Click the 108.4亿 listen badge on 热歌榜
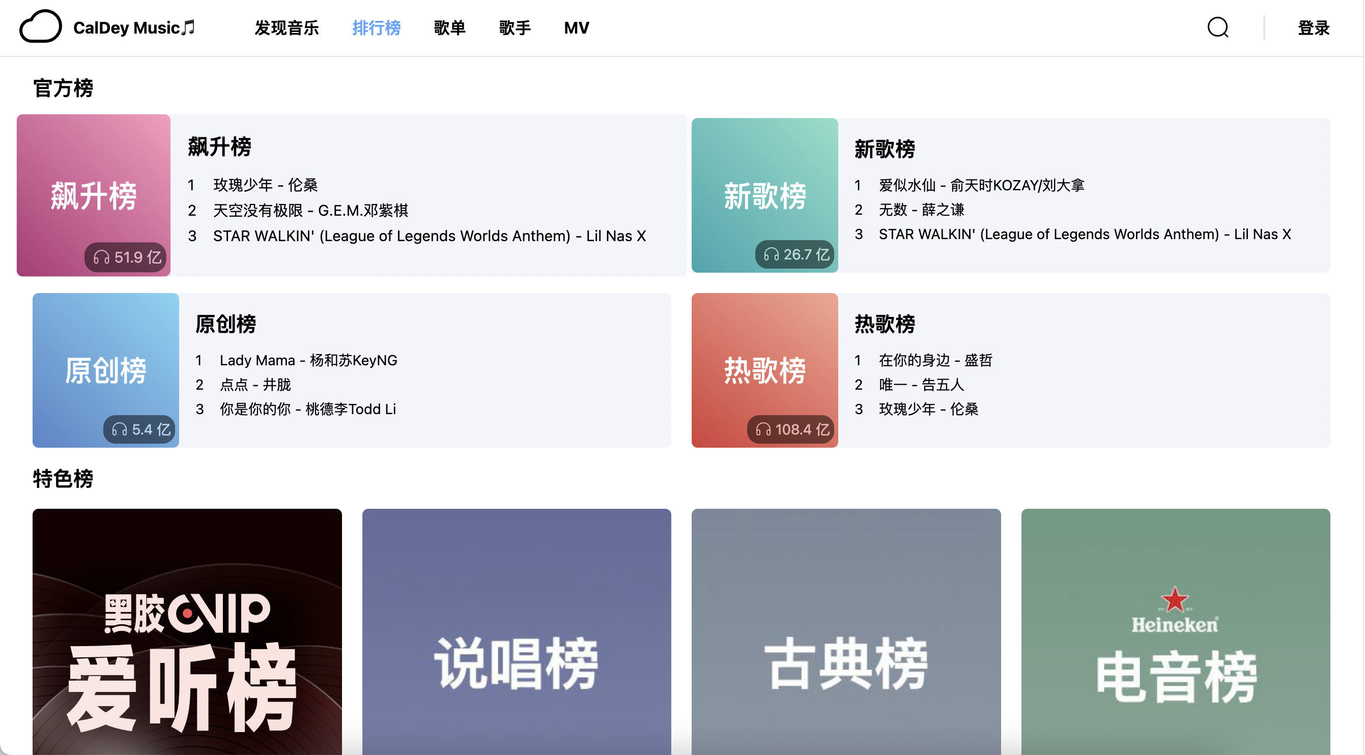 click(791, 429)
